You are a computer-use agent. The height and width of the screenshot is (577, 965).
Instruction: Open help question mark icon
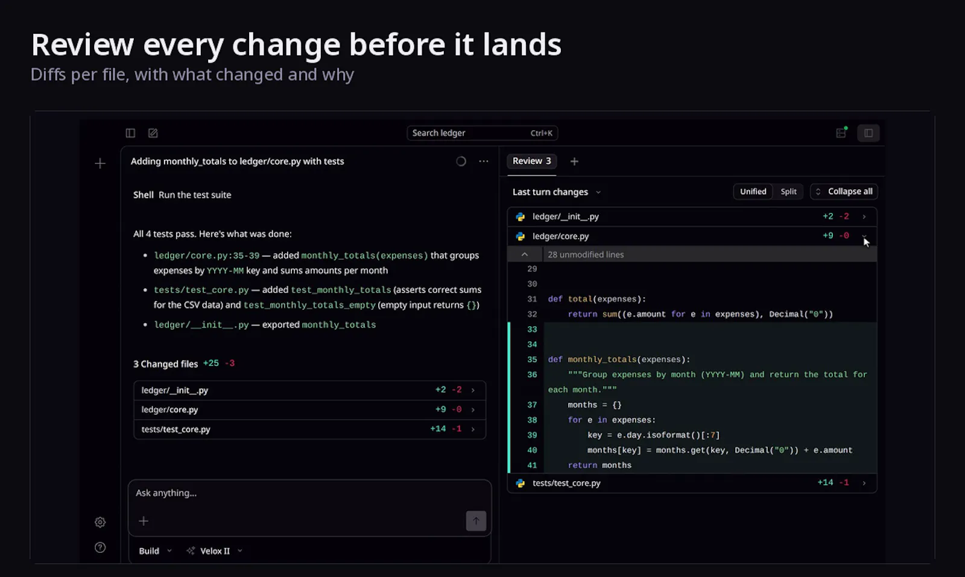point(100,547)
